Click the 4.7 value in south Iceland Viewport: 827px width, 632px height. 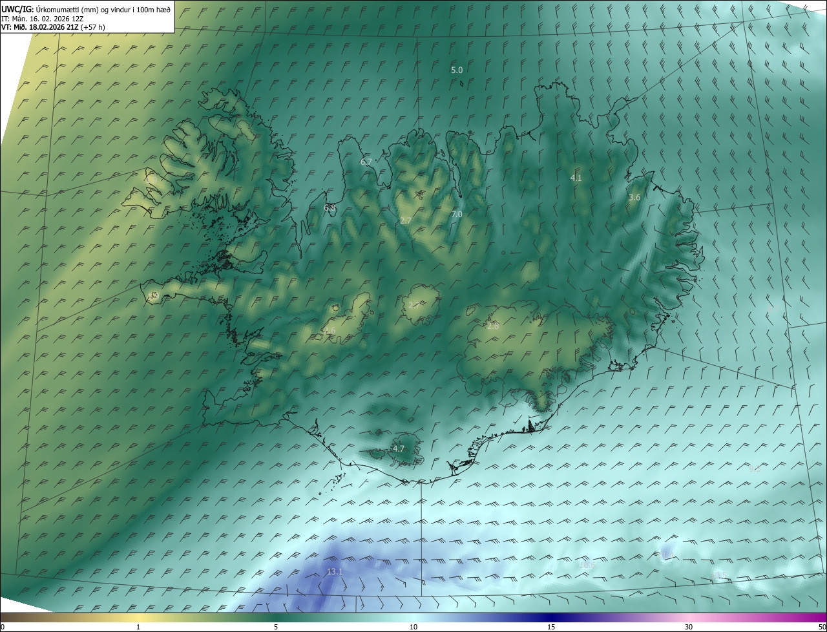pos(399,448)
